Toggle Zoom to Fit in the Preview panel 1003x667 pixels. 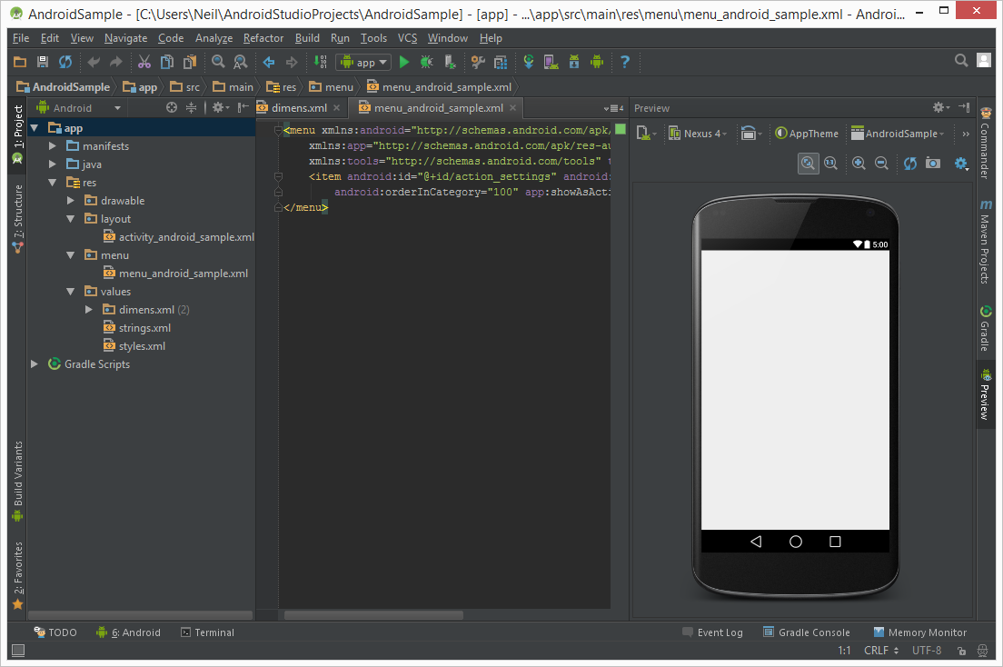[809, 163]
